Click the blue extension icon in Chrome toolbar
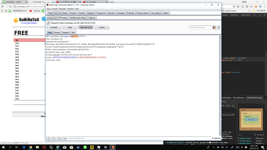This screenshot has height=150, width=267. click(260, 6)
